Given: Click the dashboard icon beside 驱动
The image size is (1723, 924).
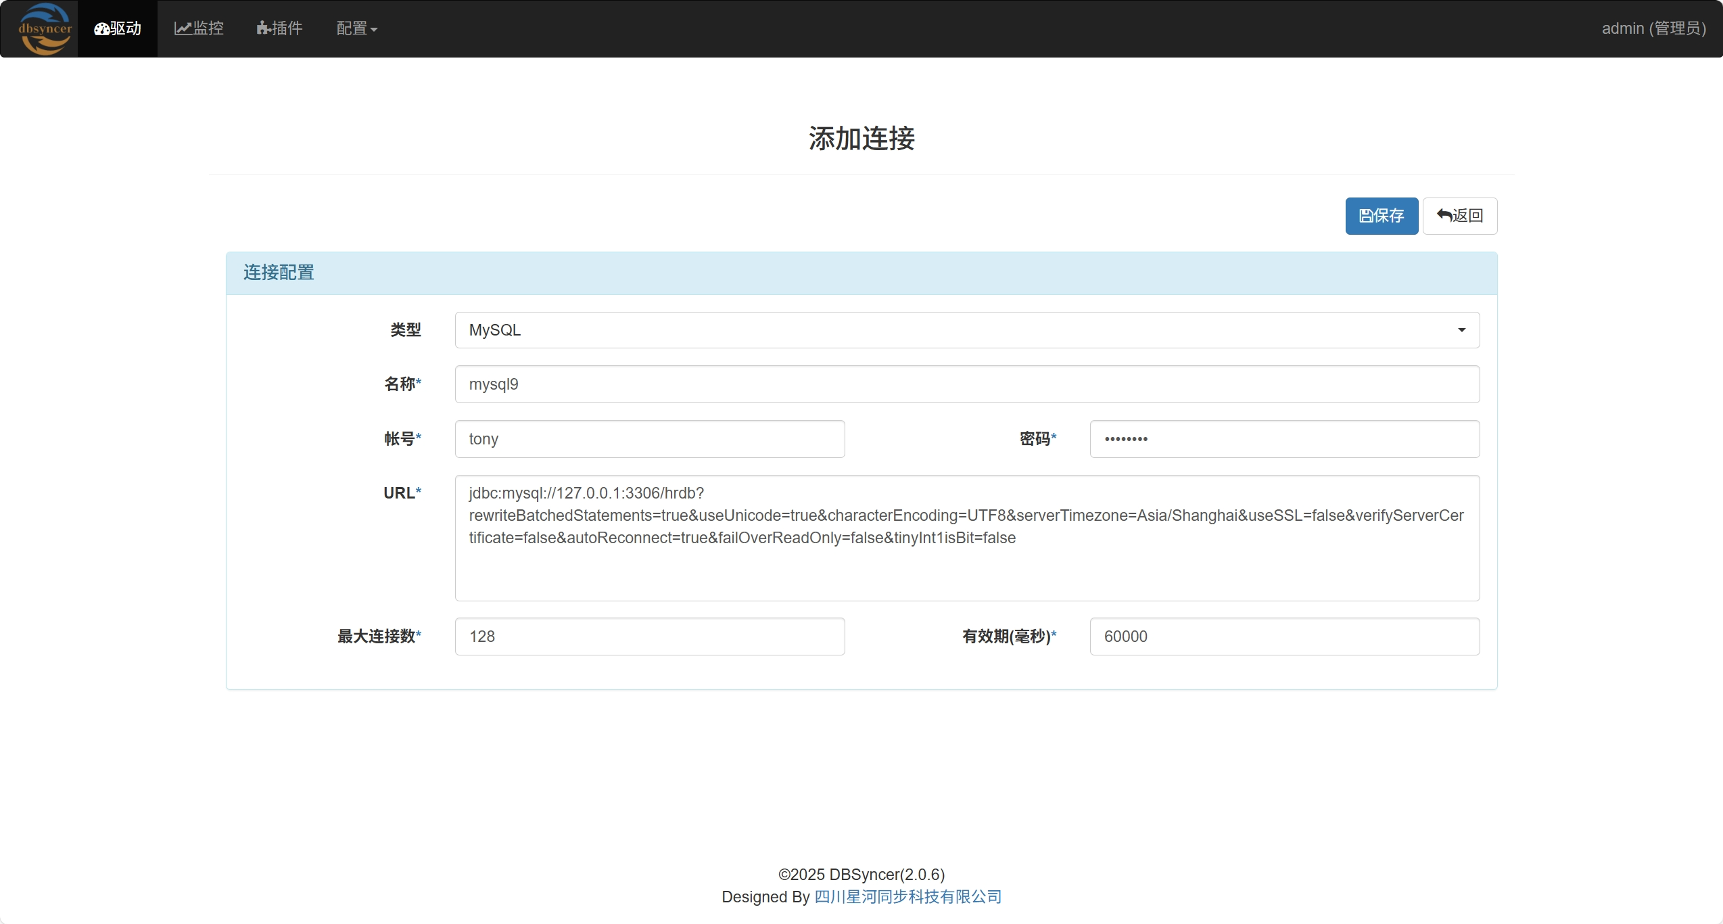Looking at the screenshot, I should point(101,29).
